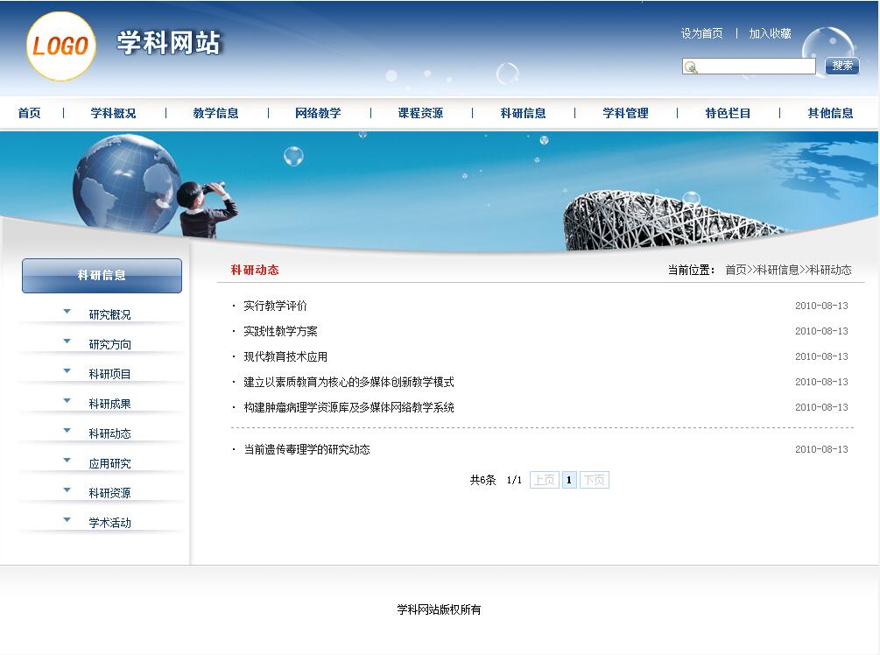Click the 搜索 button
The height and width of the screenshot is (655, 880).
click(841, 66)
